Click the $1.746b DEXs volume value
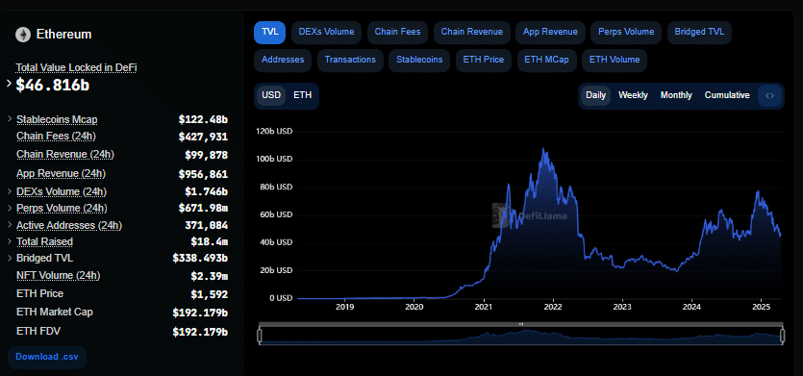 [207, 191]
